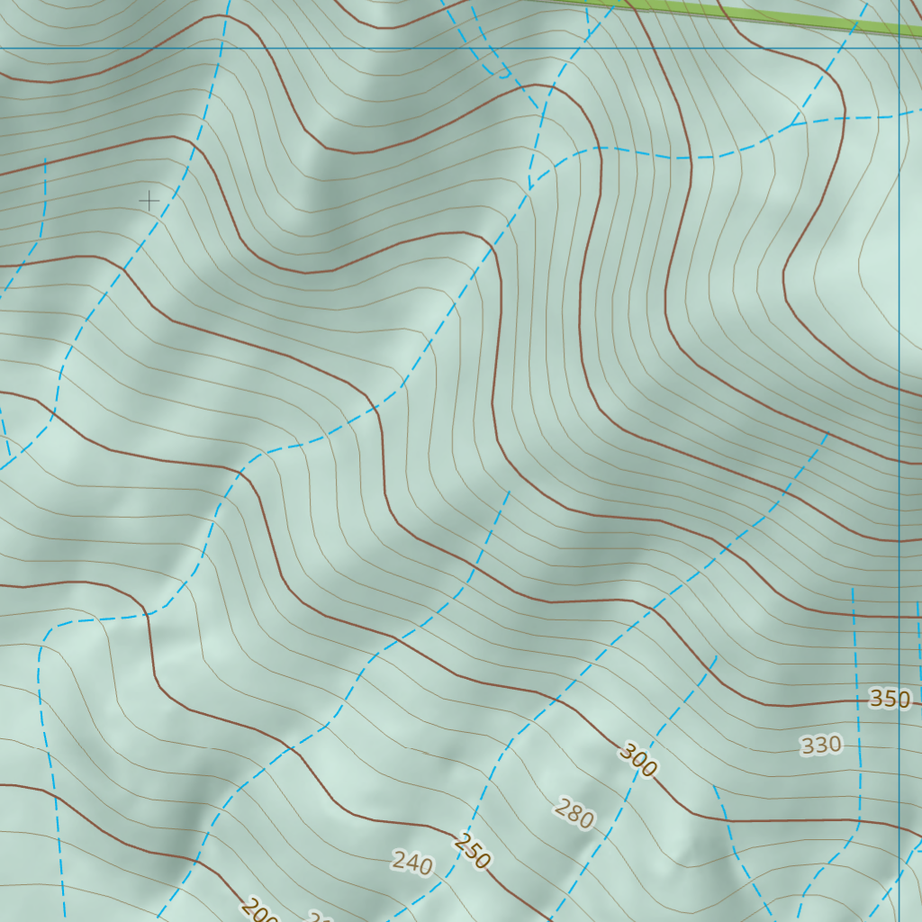
Task: Select the 300 contour line label
Action: pyautogui.click(x=638, y=760)
